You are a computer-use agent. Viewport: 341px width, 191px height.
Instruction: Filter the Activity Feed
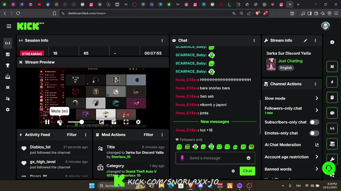tap(72, 135)
